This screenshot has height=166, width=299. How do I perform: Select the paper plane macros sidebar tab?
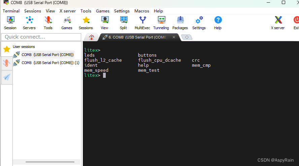(7, 77)
